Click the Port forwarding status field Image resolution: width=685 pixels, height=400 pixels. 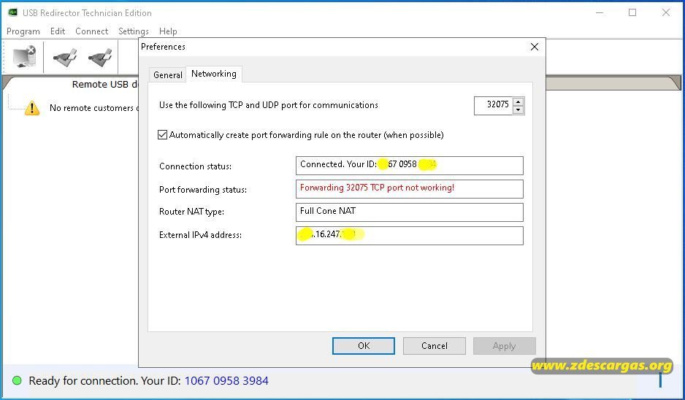[410, 189]
